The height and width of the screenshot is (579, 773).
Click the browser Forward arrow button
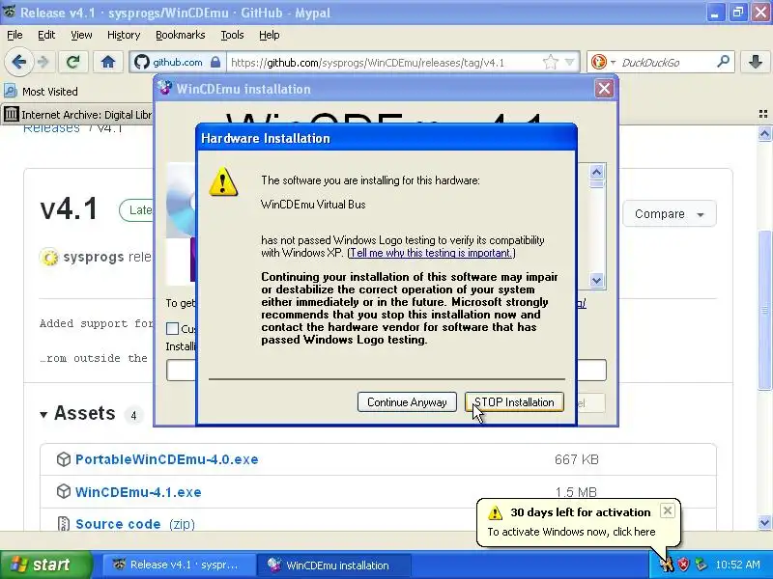(x=43, y=62)
